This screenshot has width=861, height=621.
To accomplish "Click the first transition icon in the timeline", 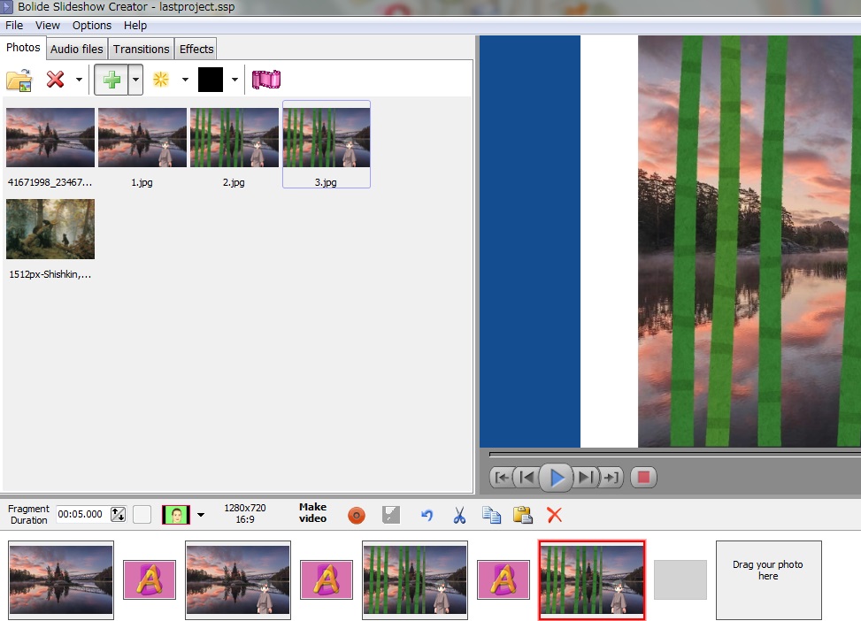I will (x=150, y=579).
